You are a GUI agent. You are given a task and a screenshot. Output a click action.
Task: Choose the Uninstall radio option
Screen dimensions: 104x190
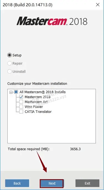pos(9,71)
